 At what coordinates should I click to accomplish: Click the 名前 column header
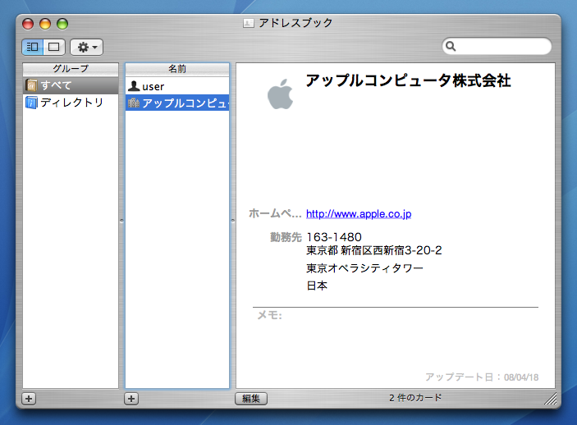pos(177,69)
